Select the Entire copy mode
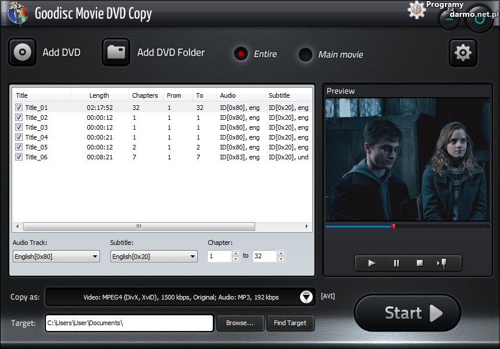Image resolution: width=500 pixels, height=349 pixels. 241,54
